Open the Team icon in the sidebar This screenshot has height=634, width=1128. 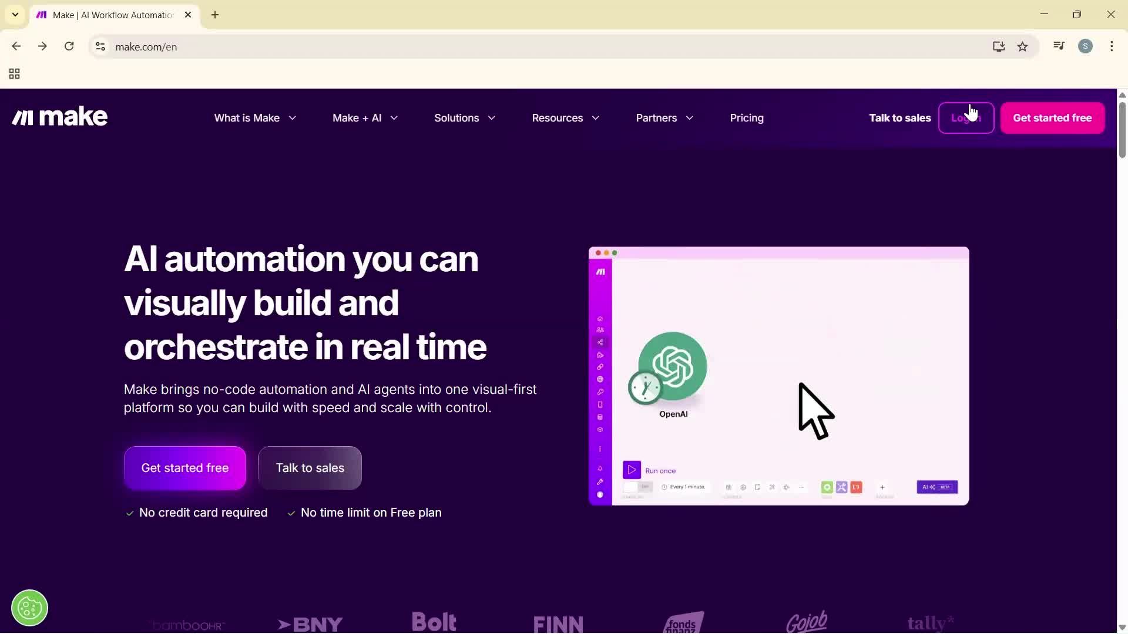pyautogui.click(x=599, y=329)
